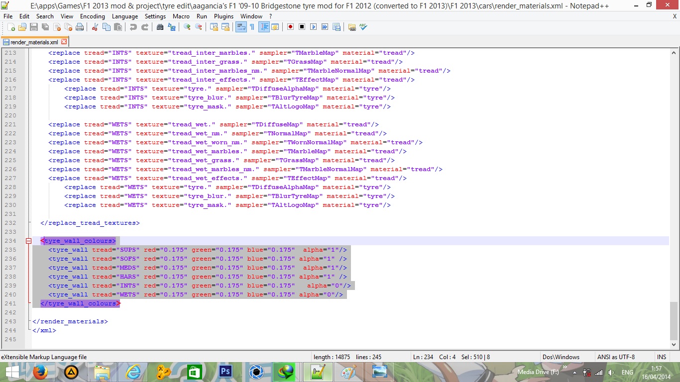Click the </replace_tread_textures> closing tag
Viewport: 680px width, 382px height.
point(90,223)
